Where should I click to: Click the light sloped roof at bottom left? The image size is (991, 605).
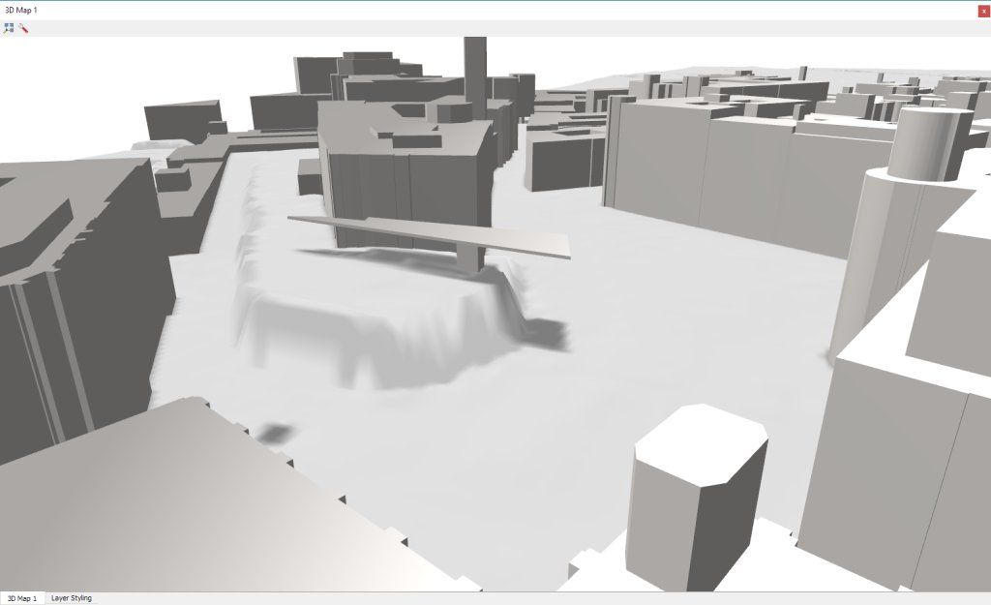194,503
